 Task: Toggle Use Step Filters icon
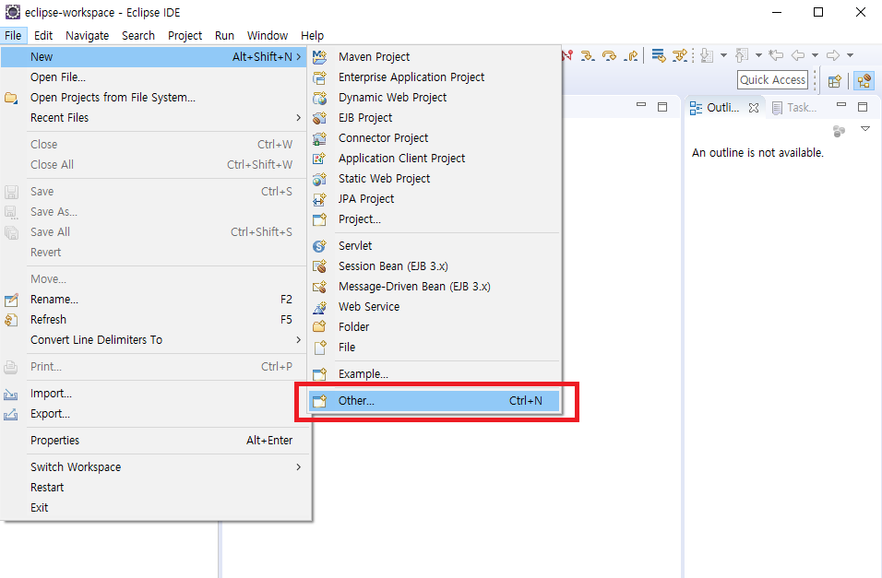[x=680, y=55]
